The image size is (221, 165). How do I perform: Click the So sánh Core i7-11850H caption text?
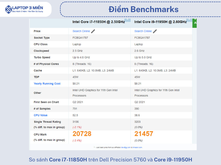pos(110,159)
